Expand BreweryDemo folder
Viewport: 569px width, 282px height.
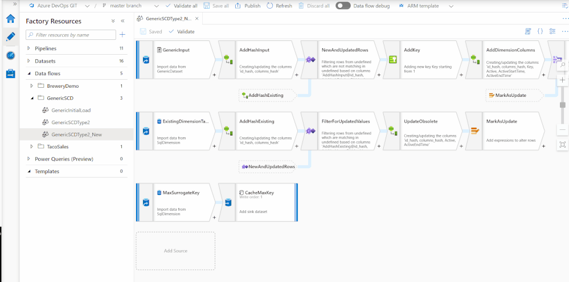click(x=32, y=86)
